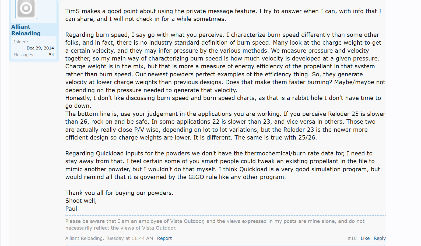Click the paragraph starting The bottom line is

click(x=225, y=126)
